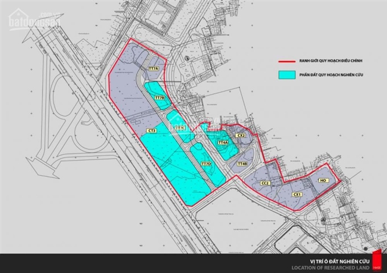Click the 'RANH GIỚI QUY HOẠCH ĐIỀU CHỈNH' legend text
The image size is (387, 273).
tap(329, 60)
